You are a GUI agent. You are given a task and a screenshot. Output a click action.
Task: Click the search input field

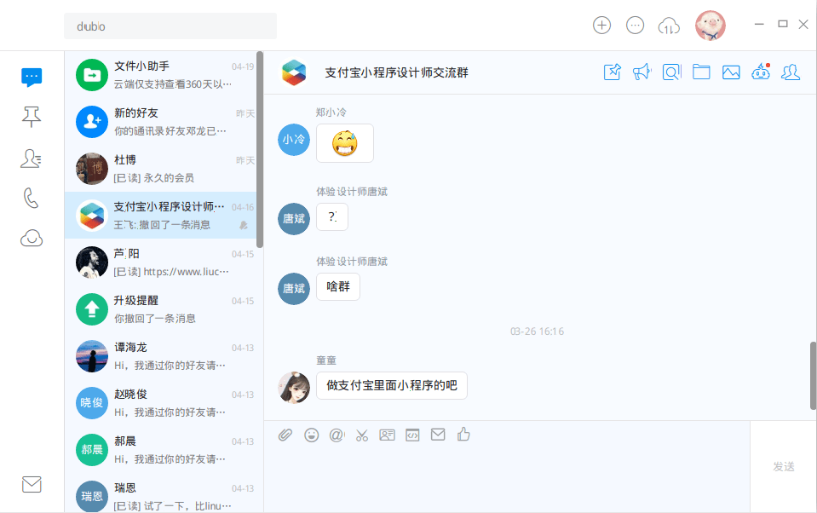tap(170, 26)
